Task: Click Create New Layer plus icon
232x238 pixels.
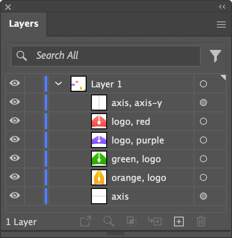Action: (179, 222)
